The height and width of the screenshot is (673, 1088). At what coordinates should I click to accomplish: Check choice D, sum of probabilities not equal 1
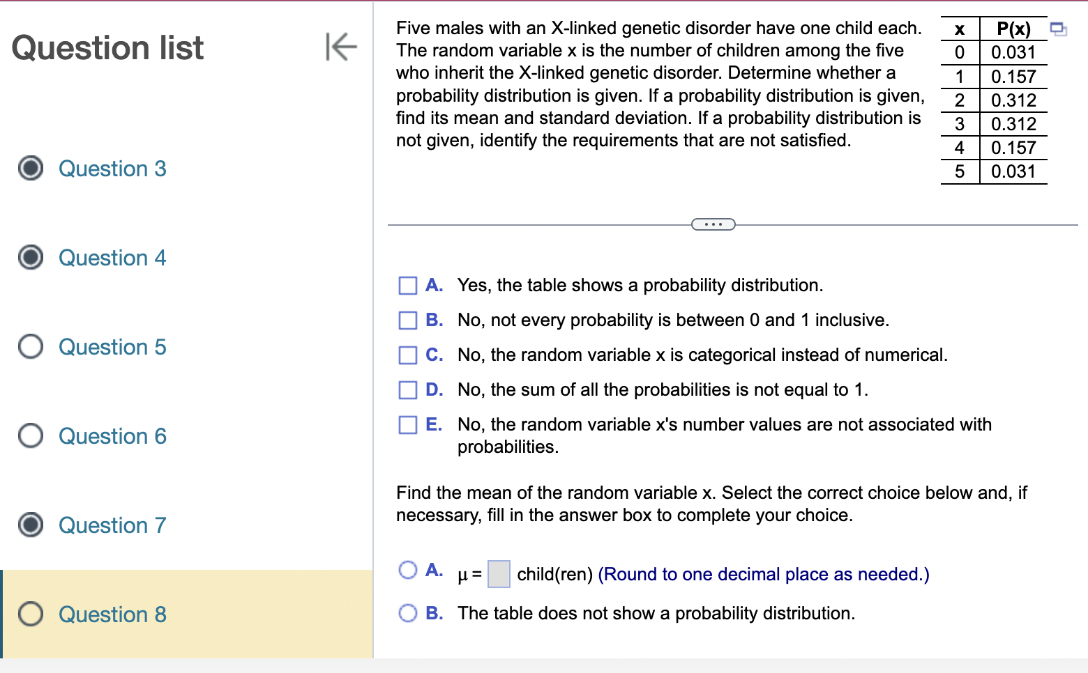[x=408, y=390]
